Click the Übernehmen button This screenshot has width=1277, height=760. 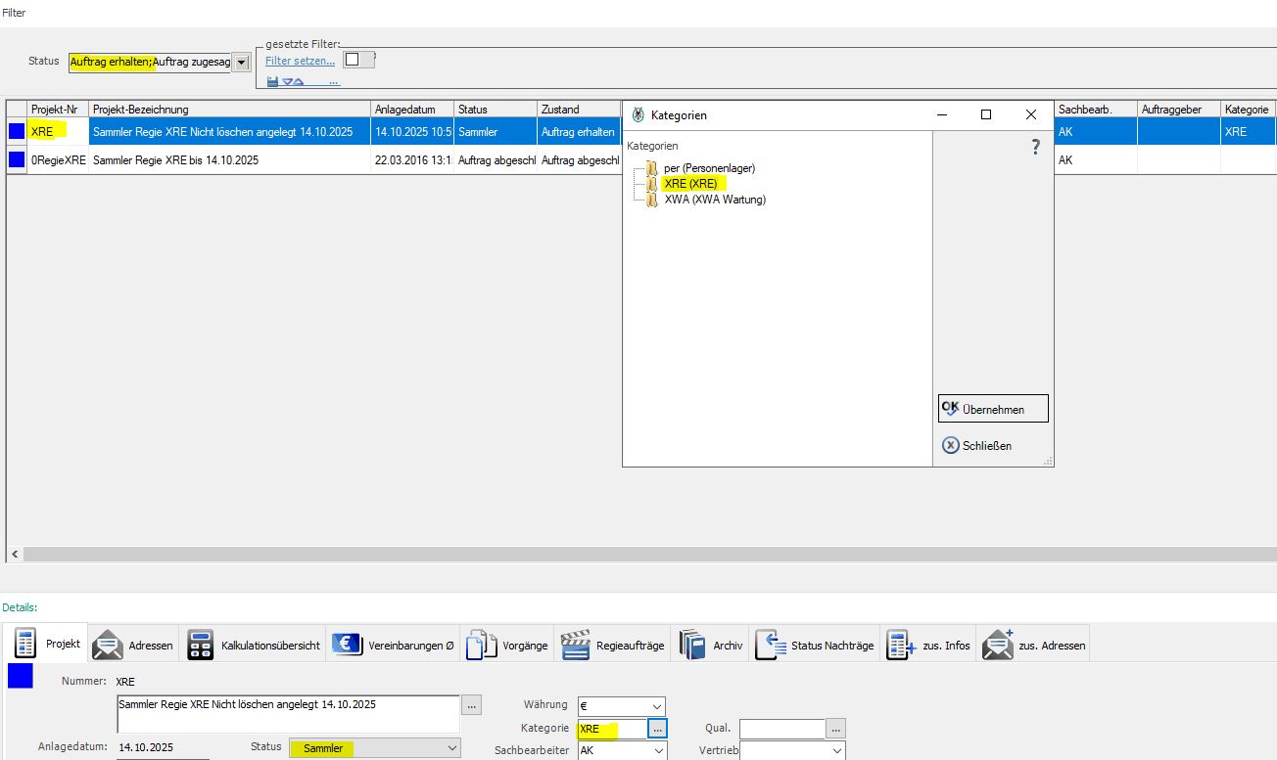993,409
